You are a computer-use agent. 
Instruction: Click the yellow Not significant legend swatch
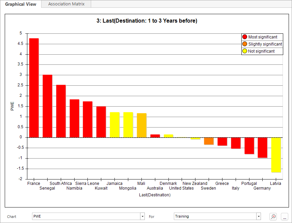coord(245,51)
